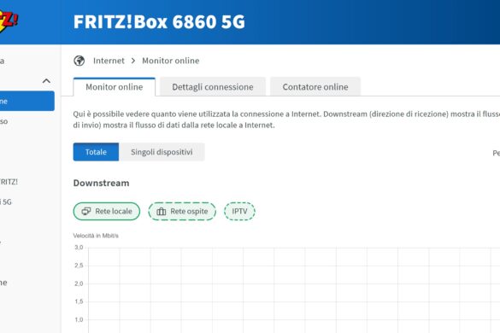Switch to Singoli dispositivi view
The image size is (500, 333).
click(162, 152)
